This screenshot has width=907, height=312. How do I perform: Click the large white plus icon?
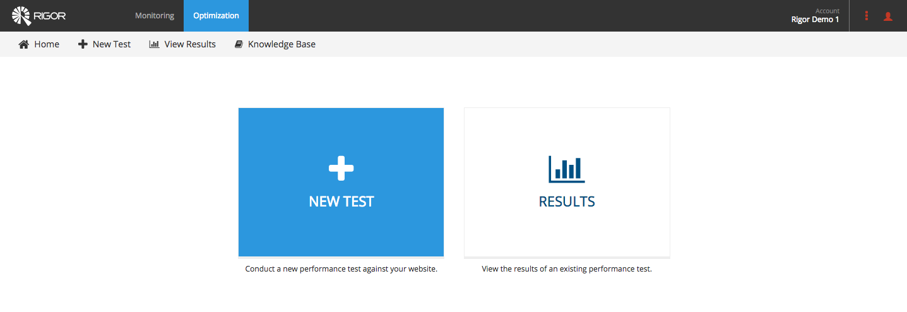click(x=341, y=168)
